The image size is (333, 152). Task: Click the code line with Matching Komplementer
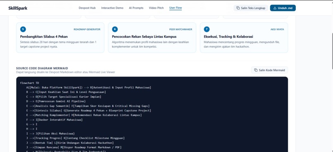pos(84,115)
